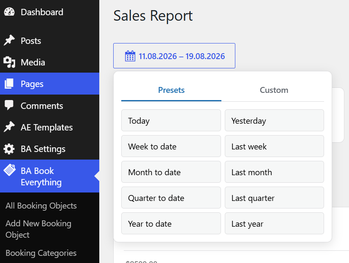This screenshot has height=263, width=349.
Task: Switch to the Presets tab
Action: click(172, 90)
